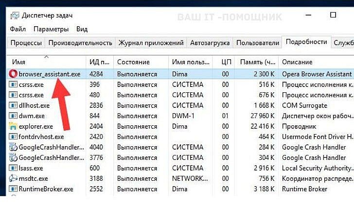The height and width of the screenshot is (204, 354).
Task: Click the icon of csrss.exe with PID 480
Action: click(x=13, y=95)
